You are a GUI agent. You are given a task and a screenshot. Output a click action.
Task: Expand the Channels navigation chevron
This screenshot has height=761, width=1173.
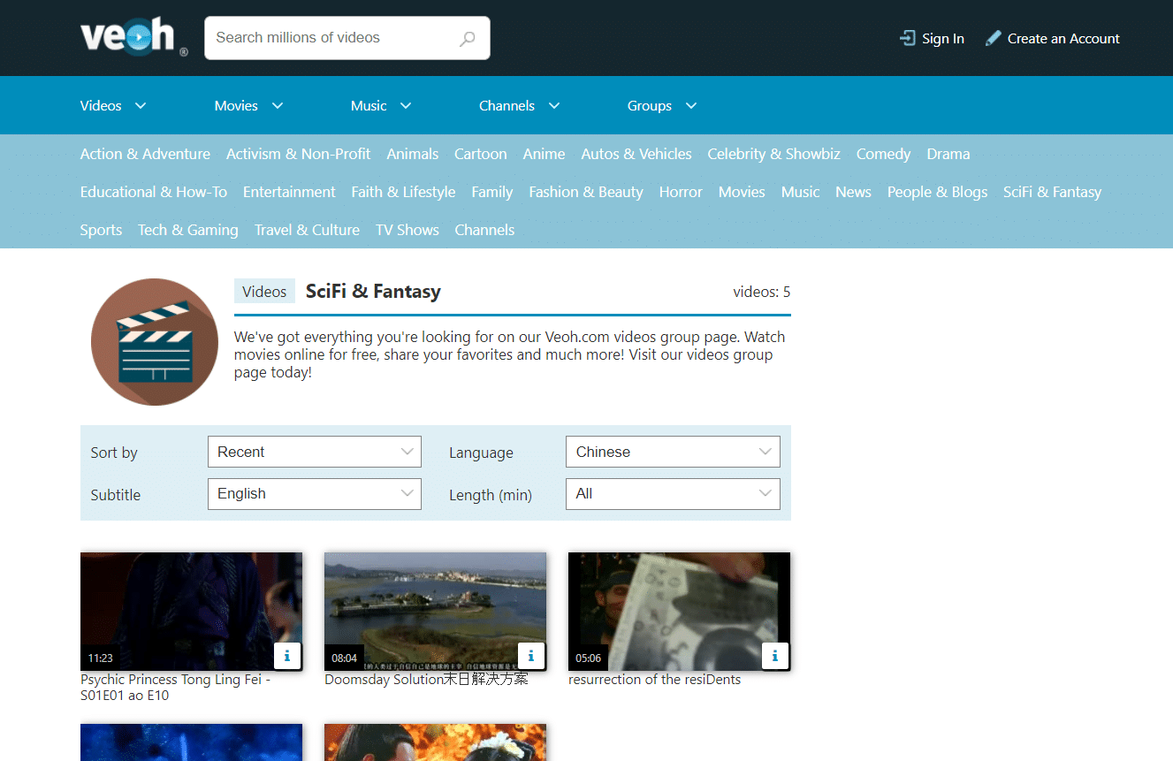(x=553, y=105)
